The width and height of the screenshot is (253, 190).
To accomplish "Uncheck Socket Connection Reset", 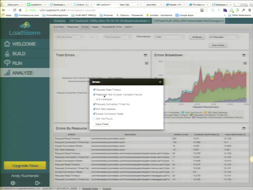I will click(x=94, y=114).
